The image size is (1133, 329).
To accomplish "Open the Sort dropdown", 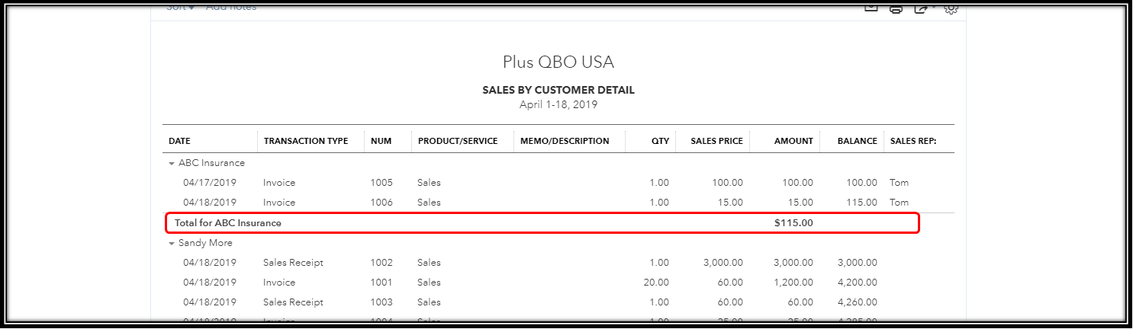I will click(181, 7).
